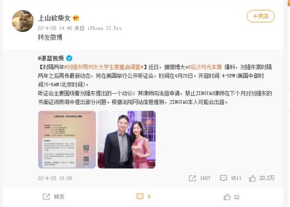Image resolution: width=290 pixels, height=207 pixels.
Task: Click the blue verified badge icon
Action: pos(69,58)
